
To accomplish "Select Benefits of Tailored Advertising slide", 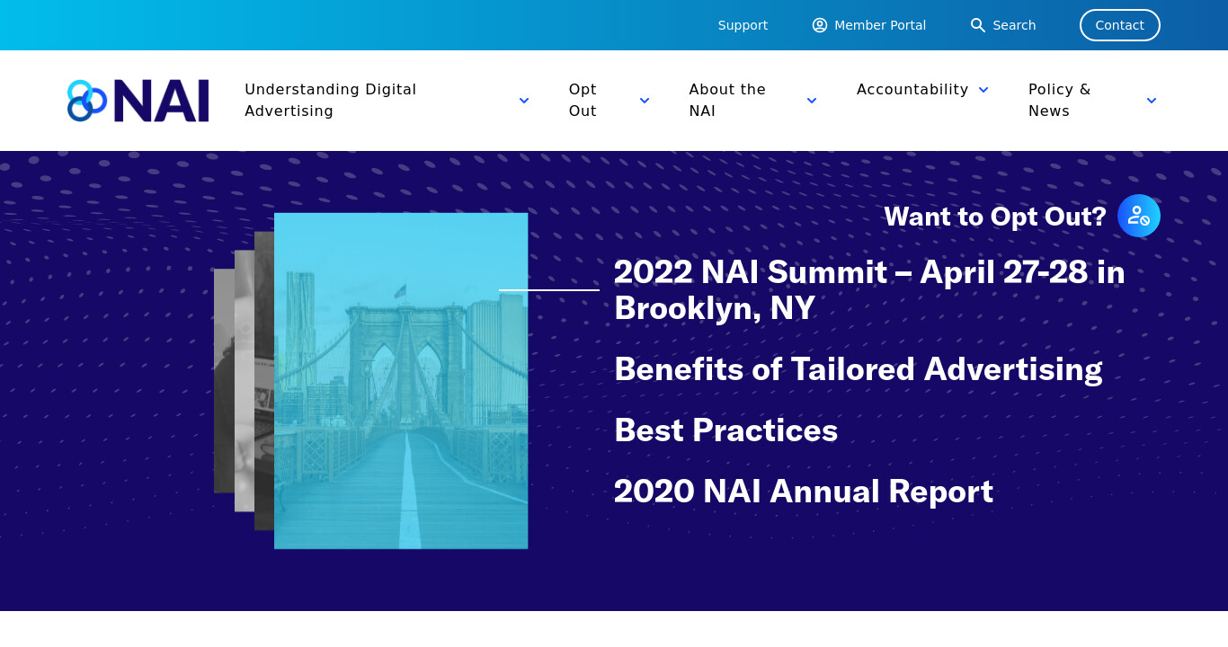I will point(859,369).
